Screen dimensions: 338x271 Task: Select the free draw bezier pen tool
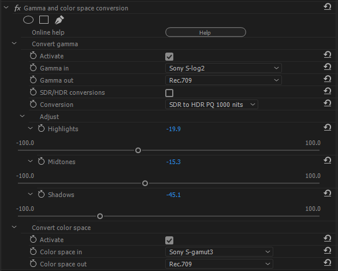tap(59, 20)
